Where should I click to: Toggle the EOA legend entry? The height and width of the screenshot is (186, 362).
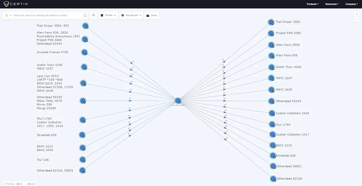(x=20, y=184)
